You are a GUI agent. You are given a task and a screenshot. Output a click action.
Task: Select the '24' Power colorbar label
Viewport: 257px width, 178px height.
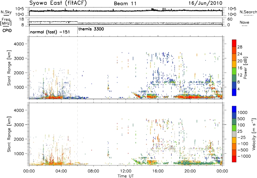(x=240, y=54)
